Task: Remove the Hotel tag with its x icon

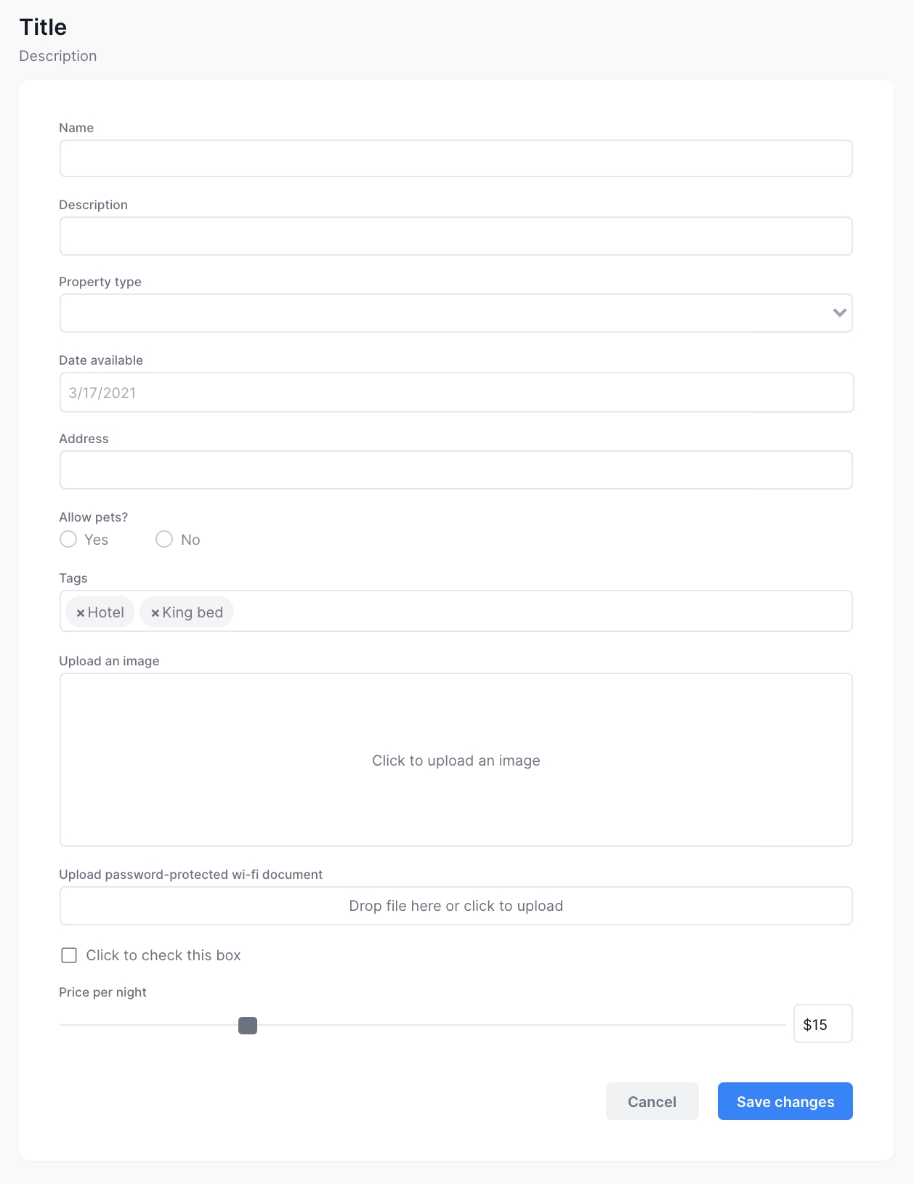Action: click(81, 613)
